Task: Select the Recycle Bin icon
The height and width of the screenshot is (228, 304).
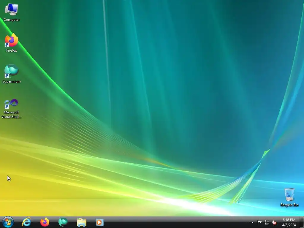Action: [289, 197]
